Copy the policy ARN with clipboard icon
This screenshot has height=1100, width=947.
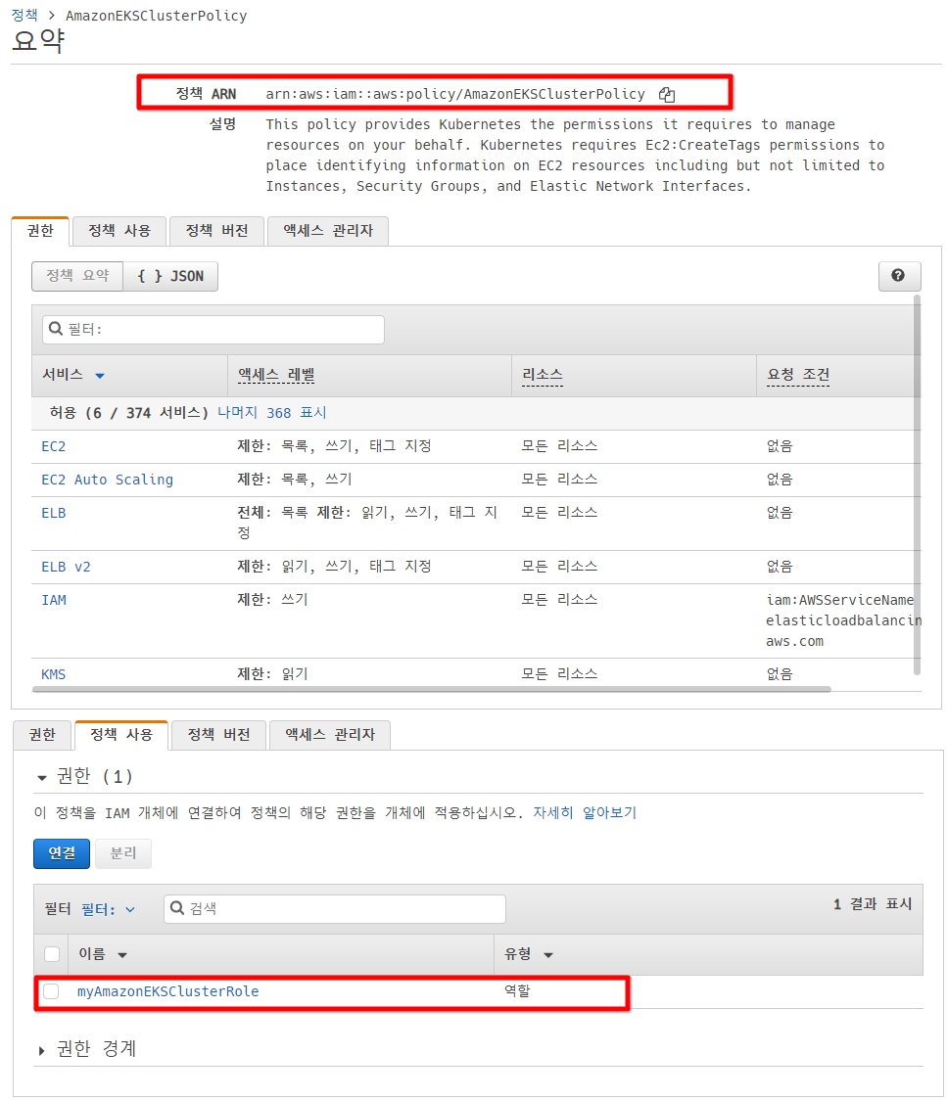tap(666, 95)
